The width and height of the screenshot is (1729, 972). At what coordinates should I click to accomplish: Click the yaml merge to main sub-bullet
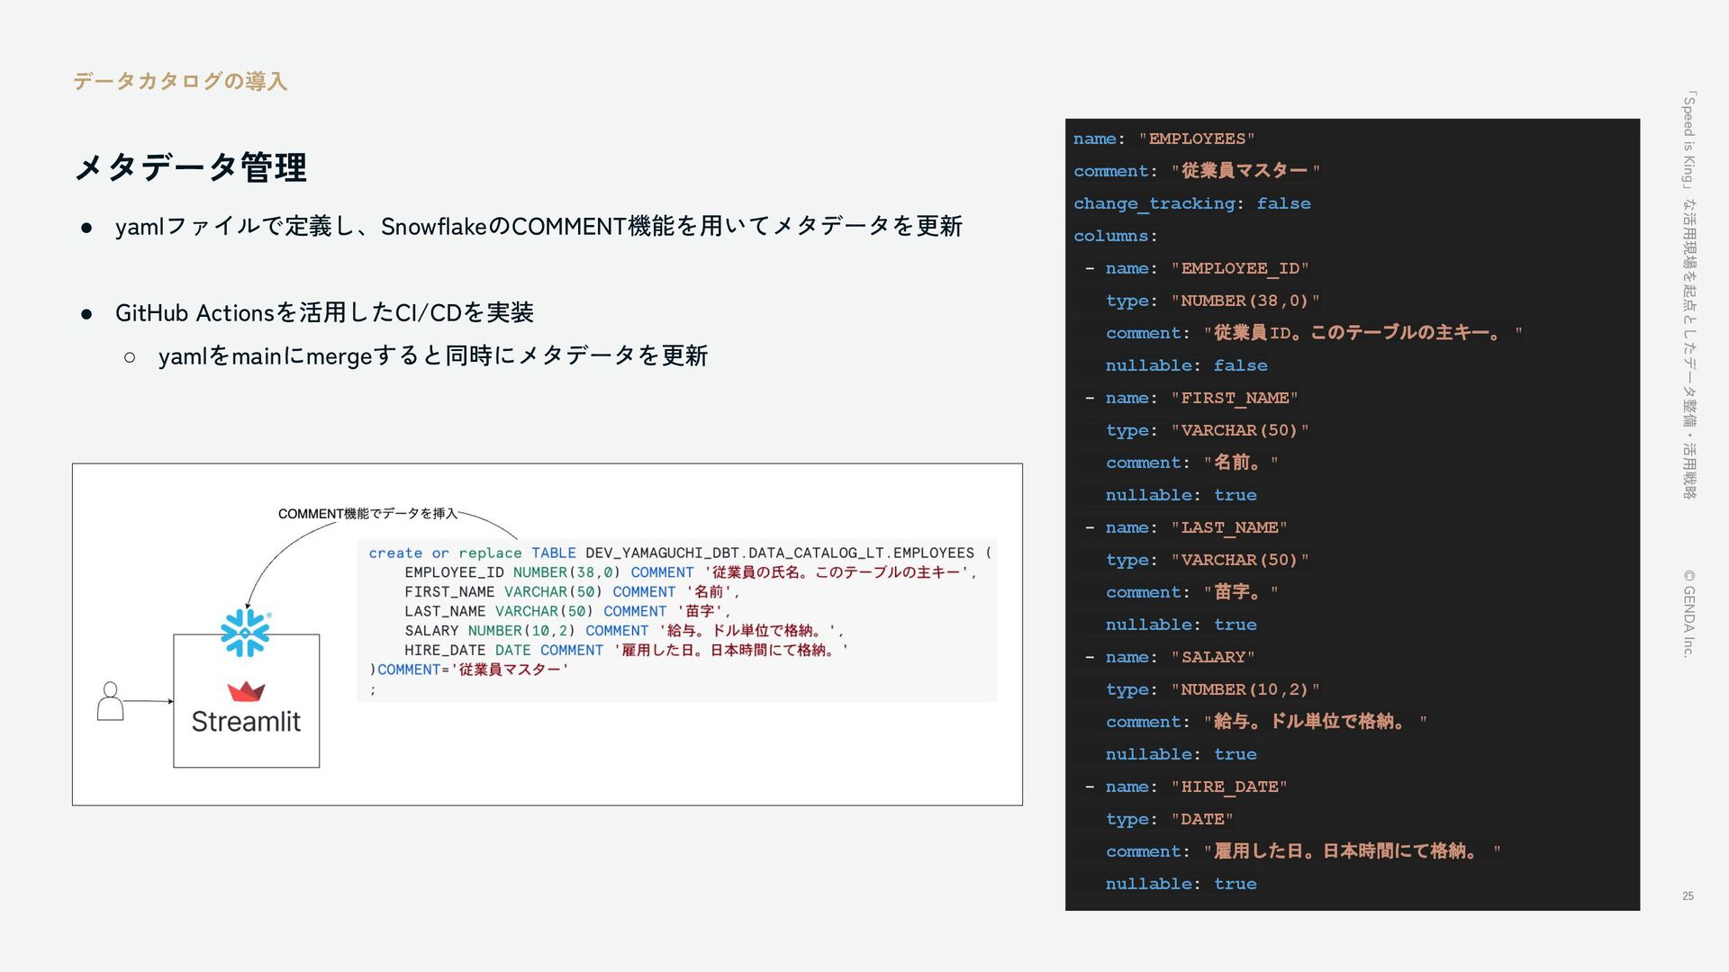point(432,355)
